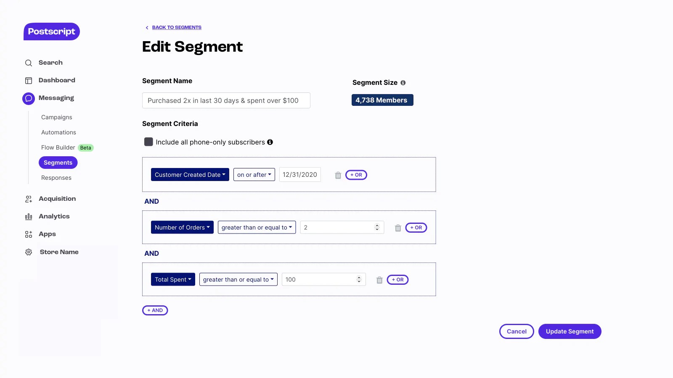Click the Search icon in sidebar
673x378 pixels.
click(x=28, y=63)
